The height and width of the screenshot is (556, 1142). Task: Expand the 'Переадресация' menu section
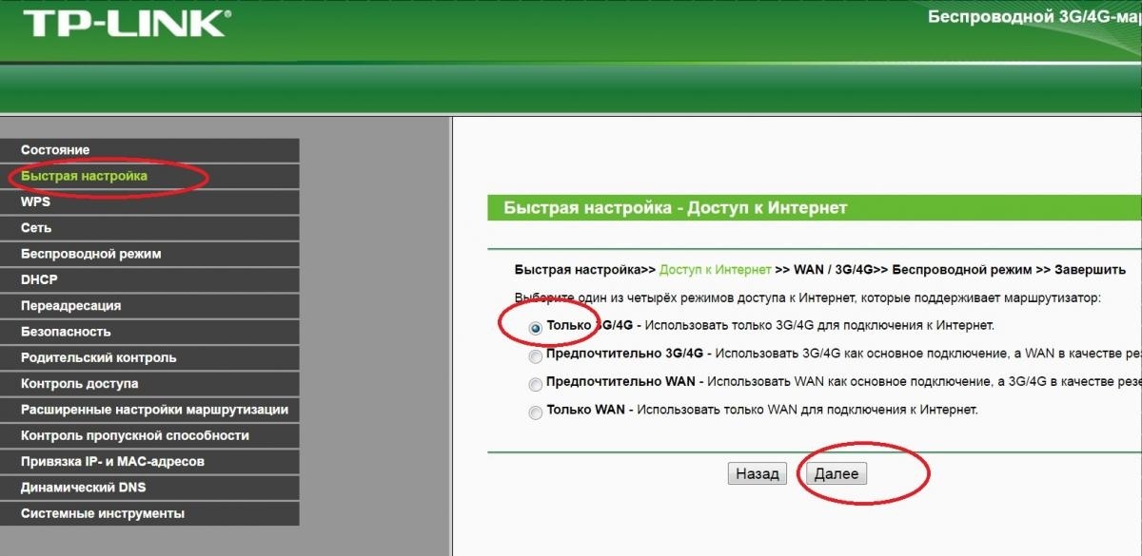(x=70, y=306)
